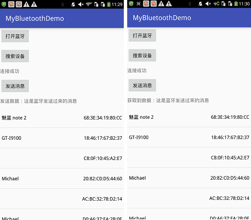Tap the Wi-Fi icon in right status bar
251x220 pixels.
tap(216, 4)
